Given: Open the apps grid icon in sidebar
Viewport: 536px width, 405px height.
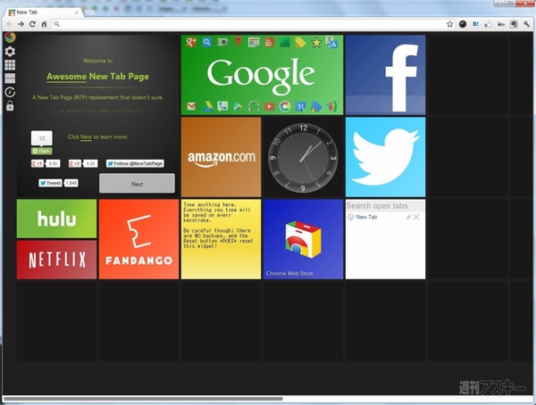Looking at the screenshot, I should point(10,65).
